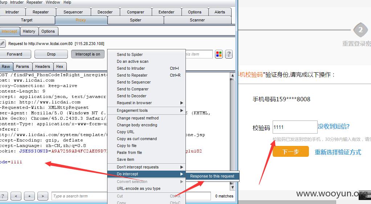This screenshot has height=204, width=371.
Task: Click the step 2 diamond indicator in browser
Action: coord(360,30)
